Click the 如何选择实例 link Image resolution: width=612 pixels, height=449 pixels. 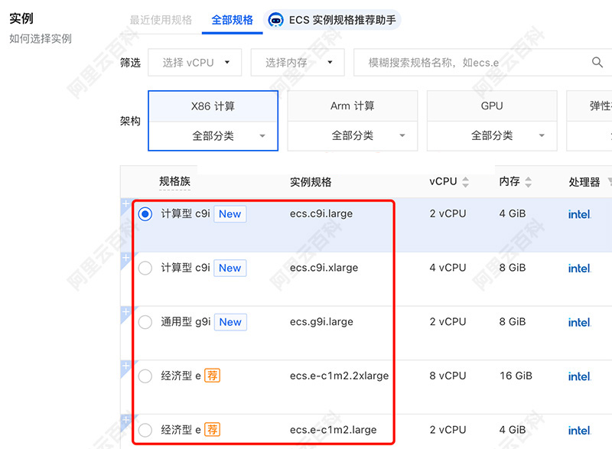pos(41,38)
